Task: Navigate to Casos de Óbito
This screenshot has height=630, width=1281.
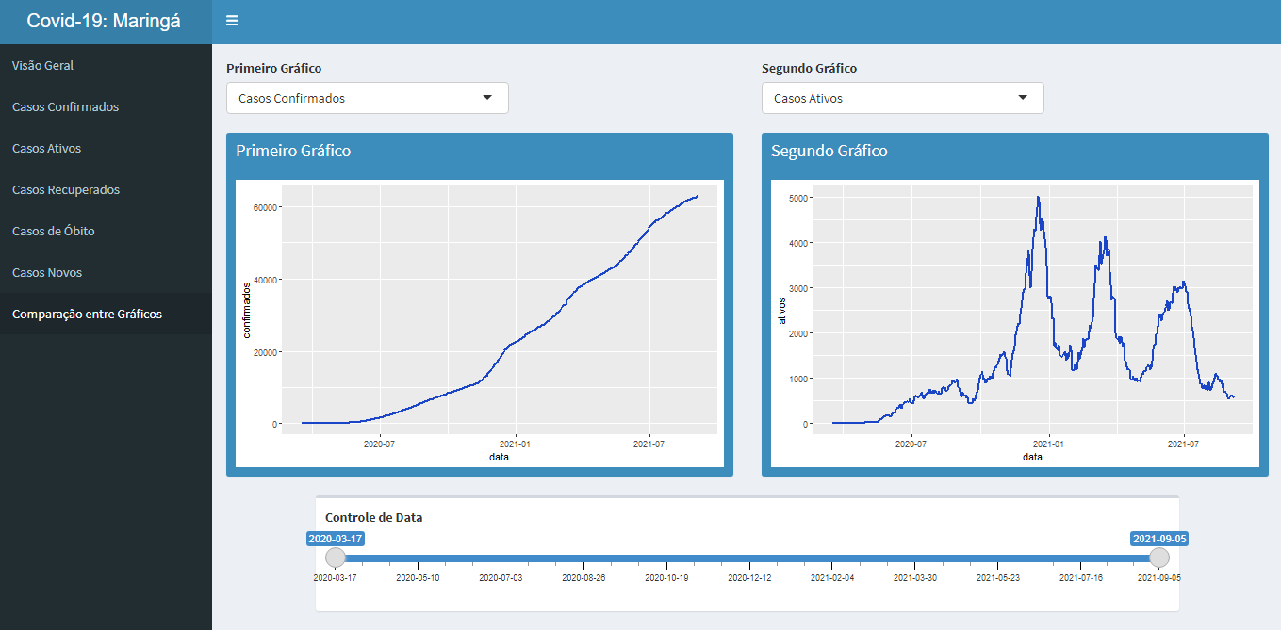Action: 54,232
